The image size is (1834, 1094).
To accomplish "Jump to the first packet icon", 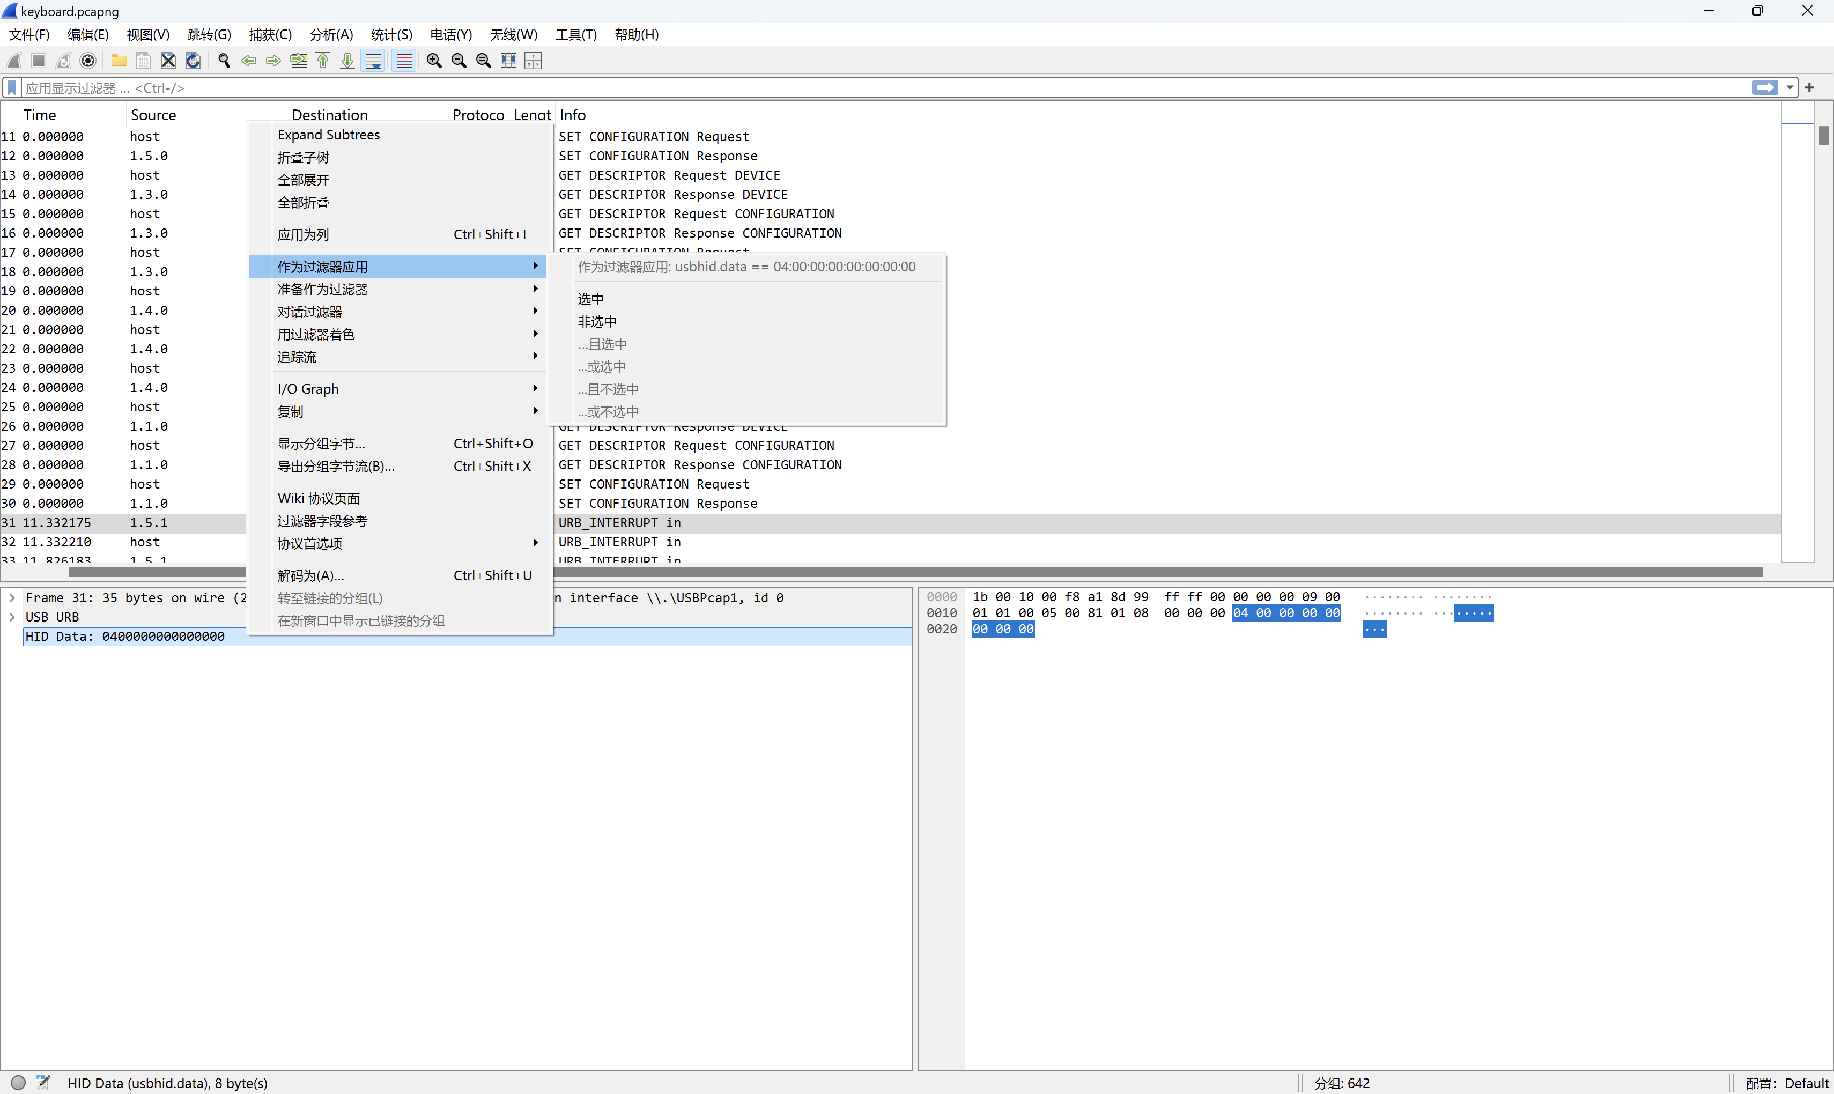I will 323,61.
